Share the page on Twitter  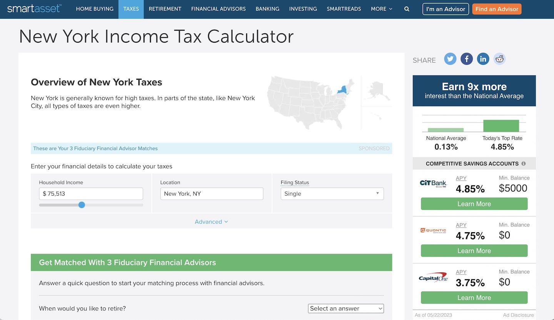coord(450,59)
